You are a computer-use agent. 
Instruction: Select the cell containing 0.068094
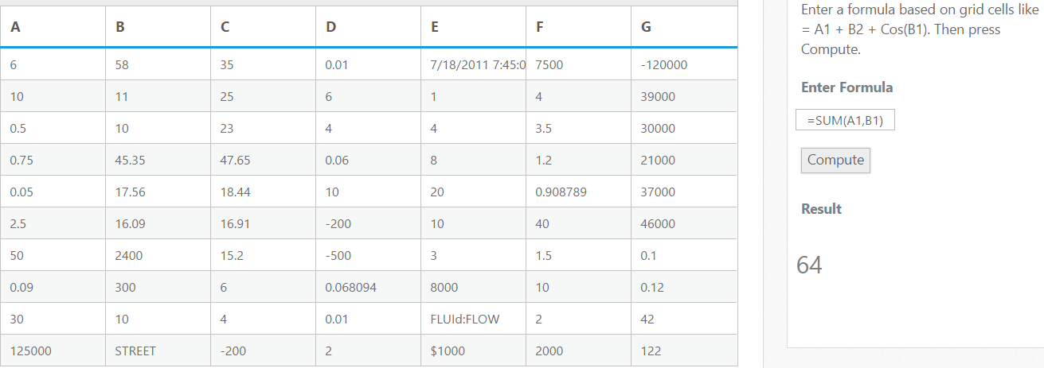(x=368, y=287)
